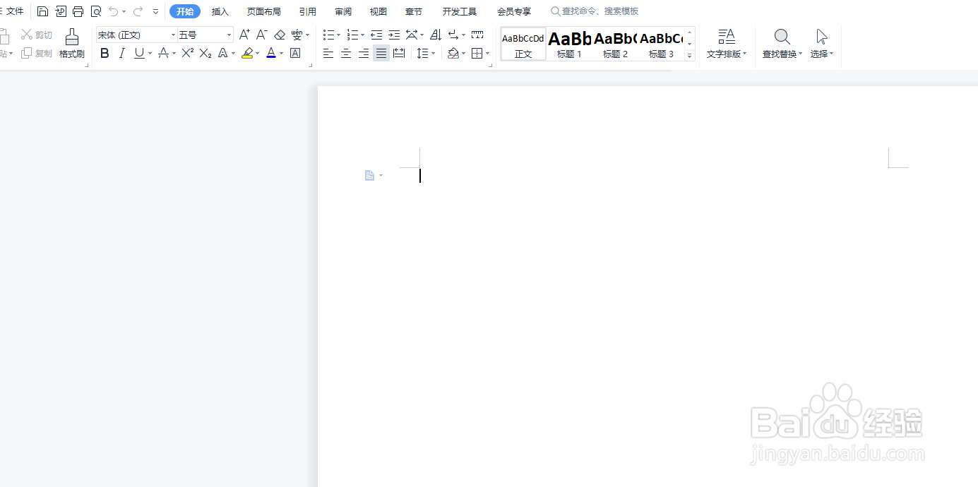
Task: Toggle Bold formatting
Action: 105,54
